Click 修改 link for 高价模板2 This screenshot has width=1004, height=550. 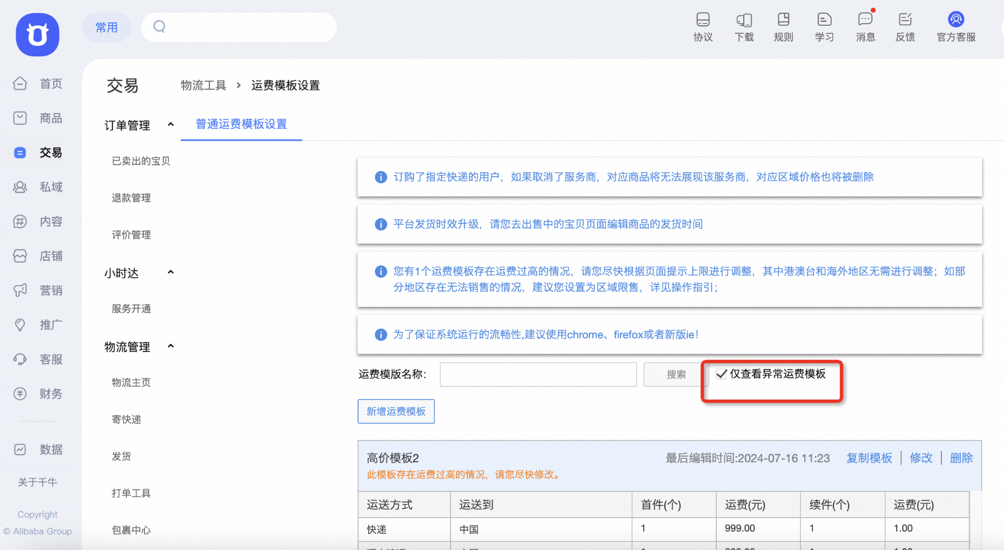921,458
